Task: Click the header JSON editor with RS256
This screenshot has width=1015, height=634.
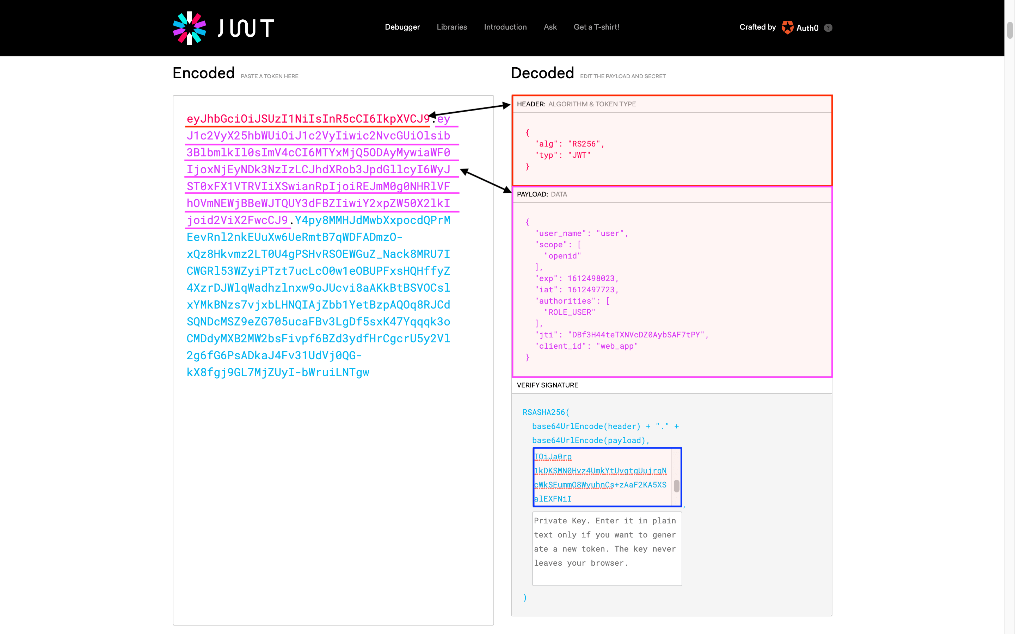Action: pyautogui.click(x=672, y=149)
